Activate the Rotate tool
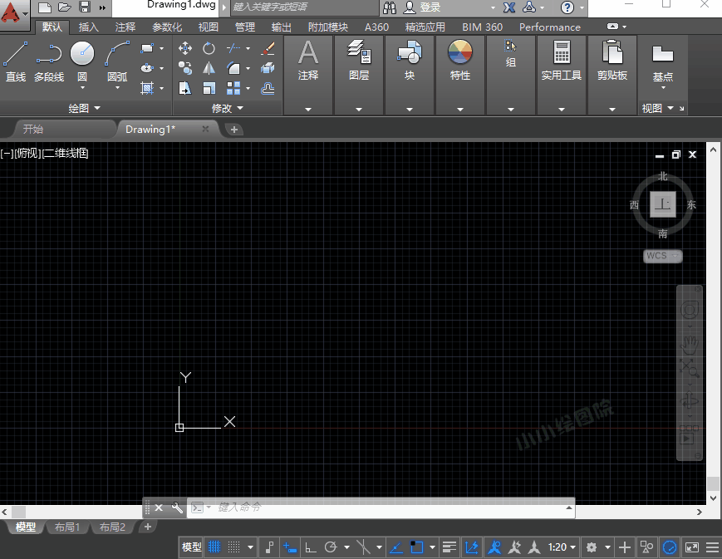Screen dimensions: 722x559 click(209, 48)
